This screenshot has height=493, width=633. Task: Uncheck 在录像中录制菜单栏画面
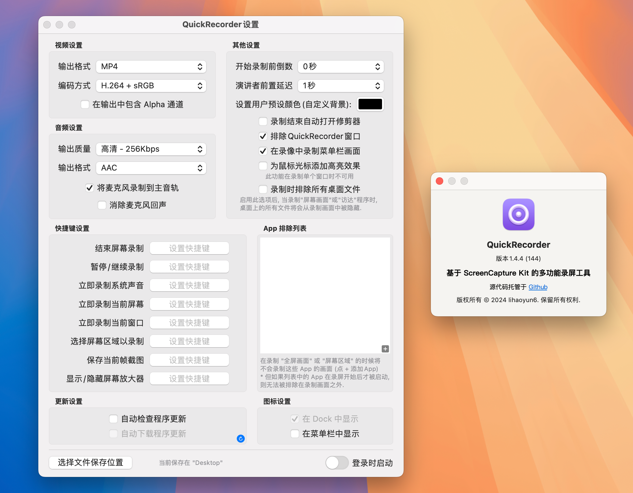pos(263,151)
